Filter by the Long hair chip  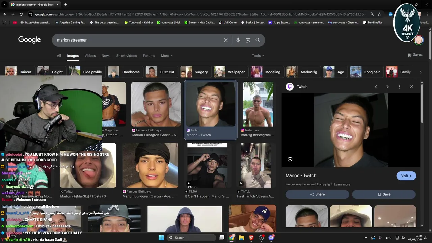coord(366,72)
